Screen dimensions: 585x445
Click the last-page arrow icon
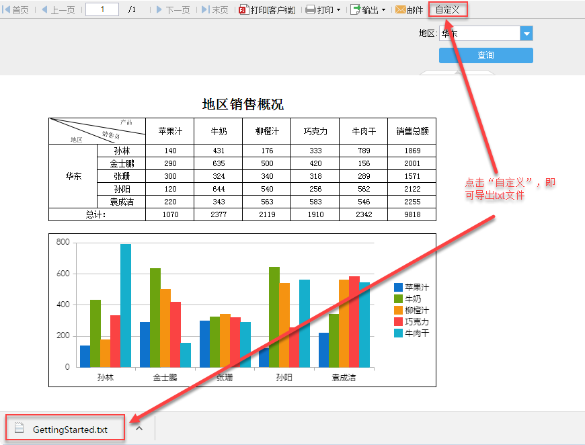206,9
